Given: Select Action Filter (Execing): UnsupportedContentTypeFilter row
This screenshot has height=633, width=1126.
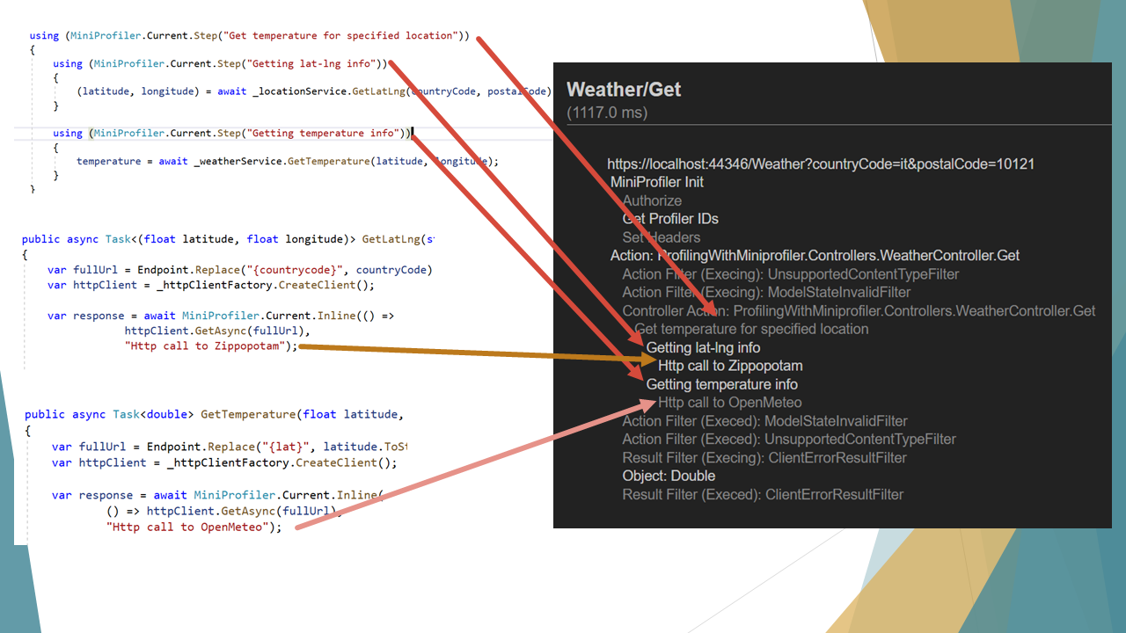Looking at the screenshot, I should [791, 274].
